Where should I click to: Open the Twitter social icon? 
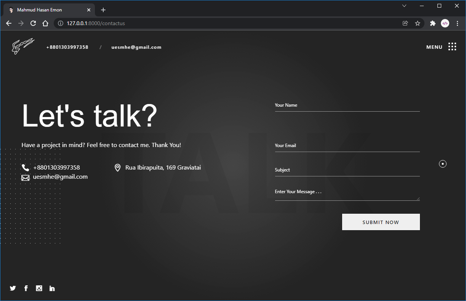coord(13,288)
